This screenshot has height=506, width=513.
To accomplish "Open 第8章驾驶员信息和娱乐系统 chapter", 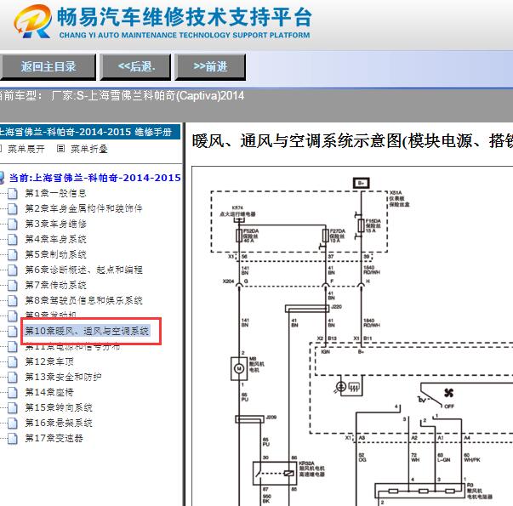I will 83,300.
